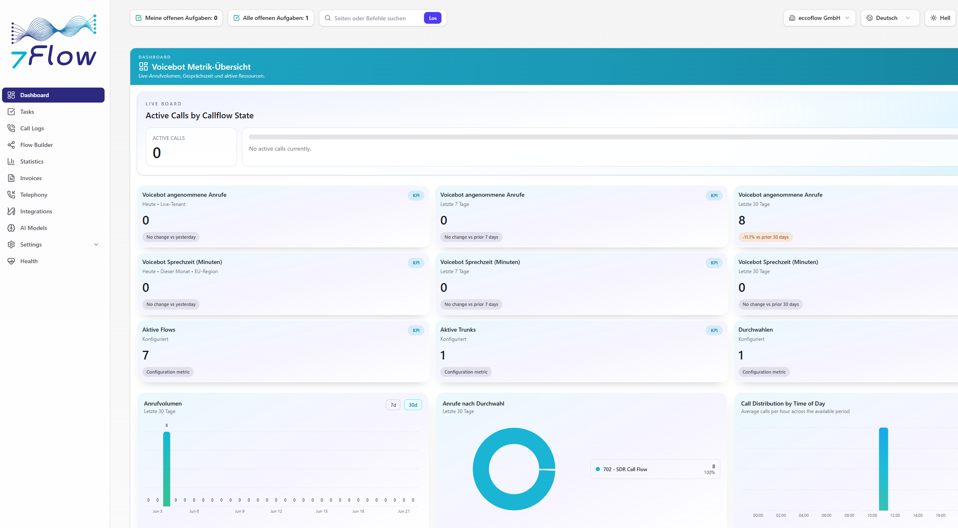
Task: Click the Statistics bar chart icon
Action: coord(11,161)
